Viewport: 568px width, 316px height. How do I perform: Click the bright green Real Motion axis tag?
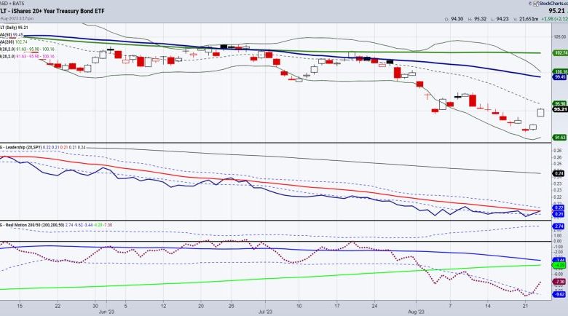click(x=559, y=265)
